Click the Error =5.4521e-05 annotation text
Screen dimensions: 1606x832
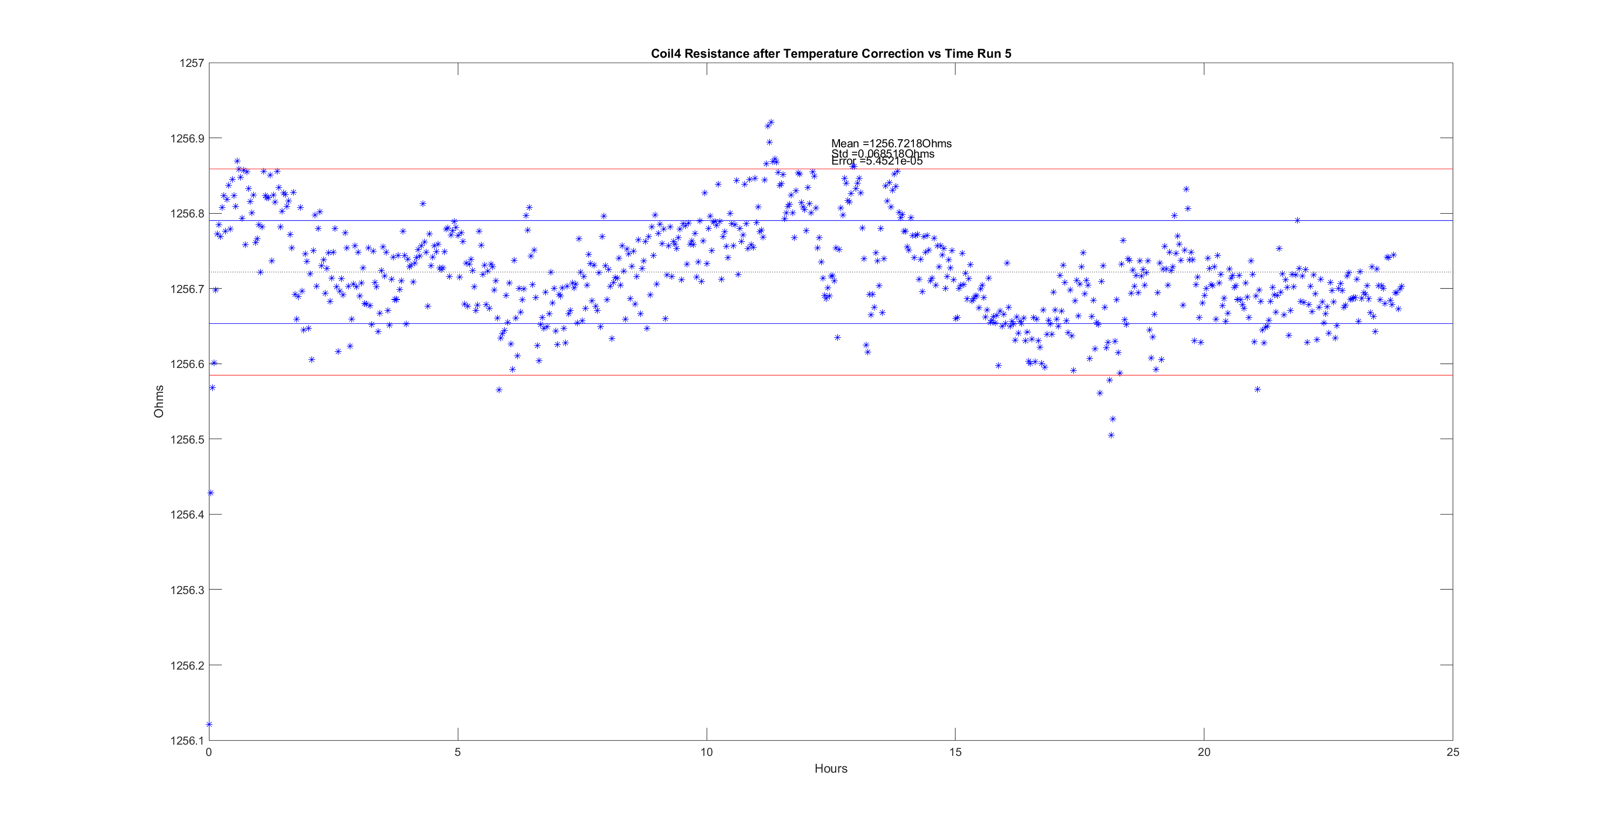click(x=877, y=161)
